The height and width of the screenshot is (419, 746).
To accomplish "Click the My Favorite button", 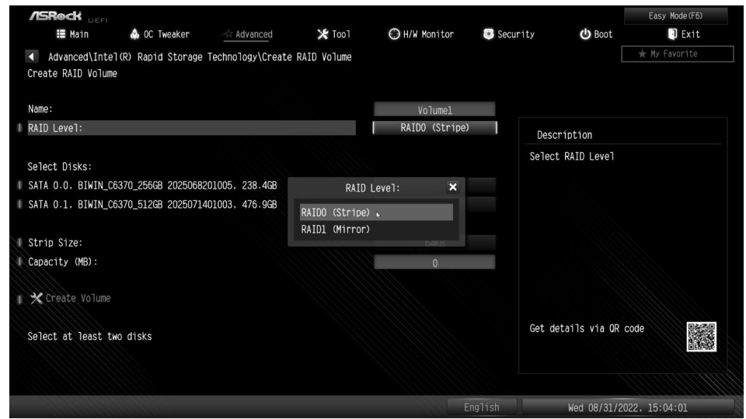I will click(678, 53).
